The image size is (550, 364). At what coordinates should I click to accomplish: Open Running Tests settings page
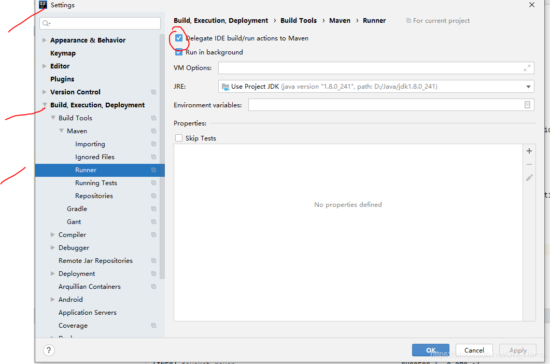(x=96, y=183)
